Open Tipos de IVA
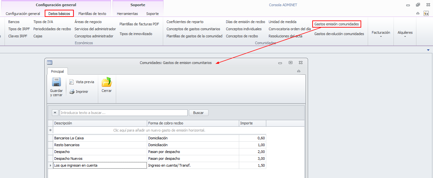433x178 pixels. [x=43, y=22]
